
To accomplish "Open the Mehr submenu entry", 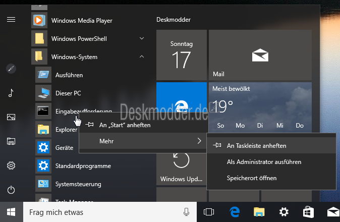I will (143, 141).
